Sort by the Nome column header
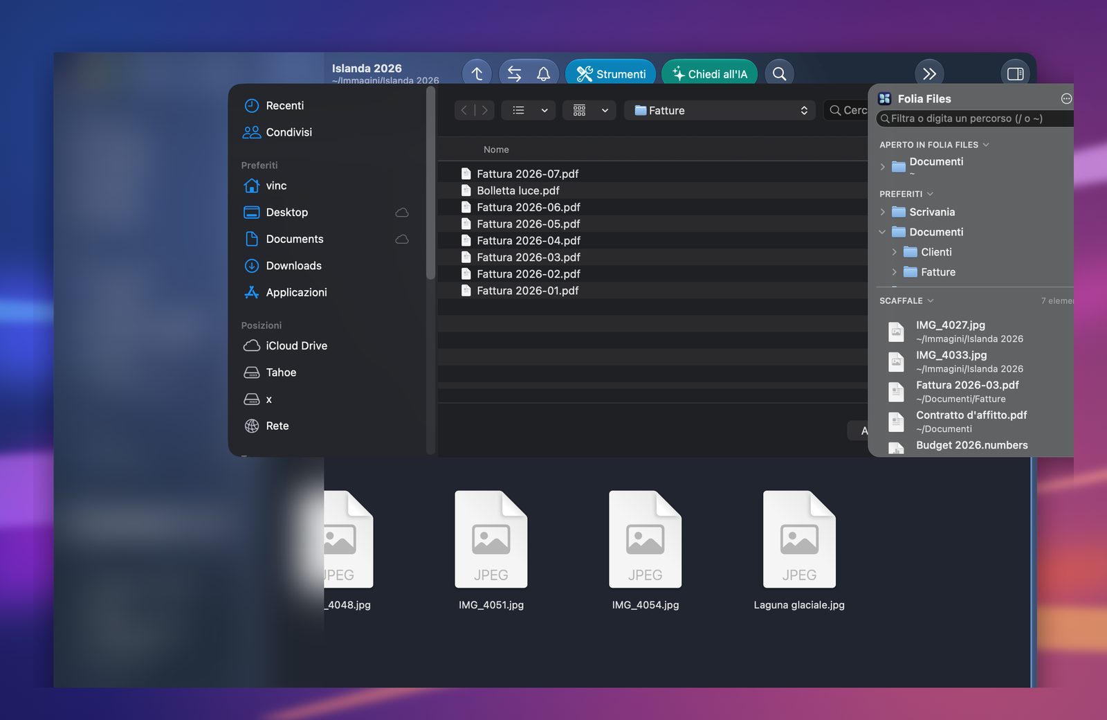This screenshot has height=720, width=1107. pyautogui.click(x=496, y=150)
